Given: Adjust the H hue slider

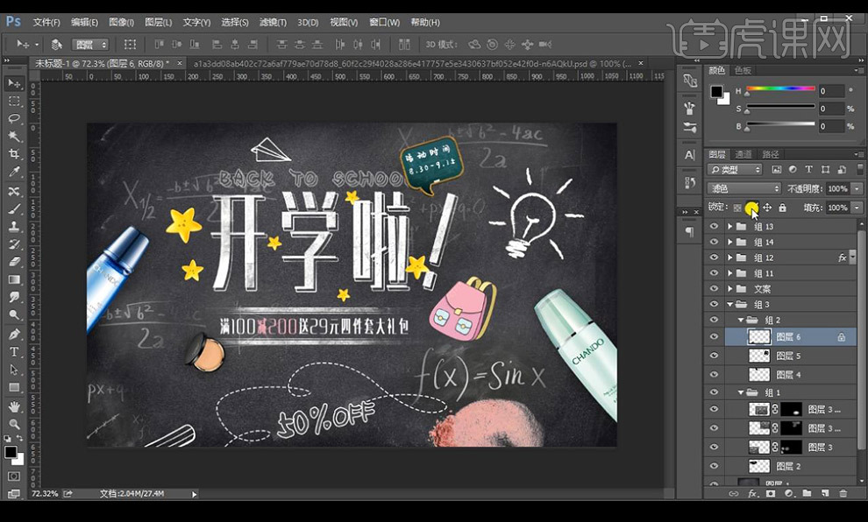Looking at the screenshot, I should 780,88.
